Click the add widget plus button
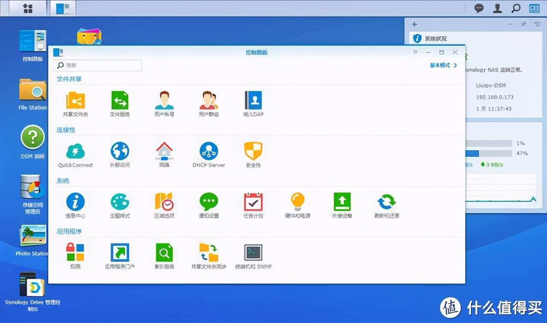Image resolution: width=547 pixels, height=323 pixels. coord(414,24)
